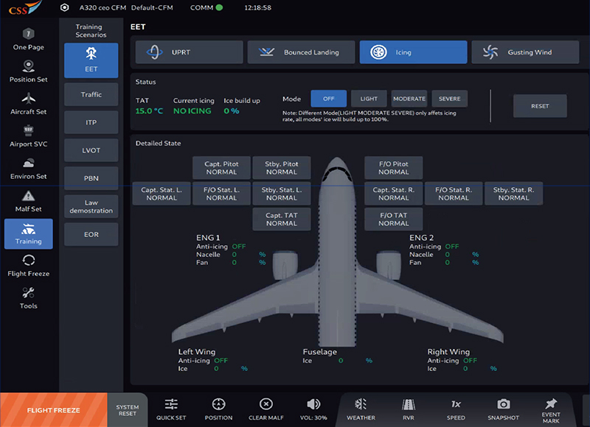This screenshot has width=590, height=427.
Task: Clear malfunctions with Clear Malf icon
Action: click(x=266, y=404)
